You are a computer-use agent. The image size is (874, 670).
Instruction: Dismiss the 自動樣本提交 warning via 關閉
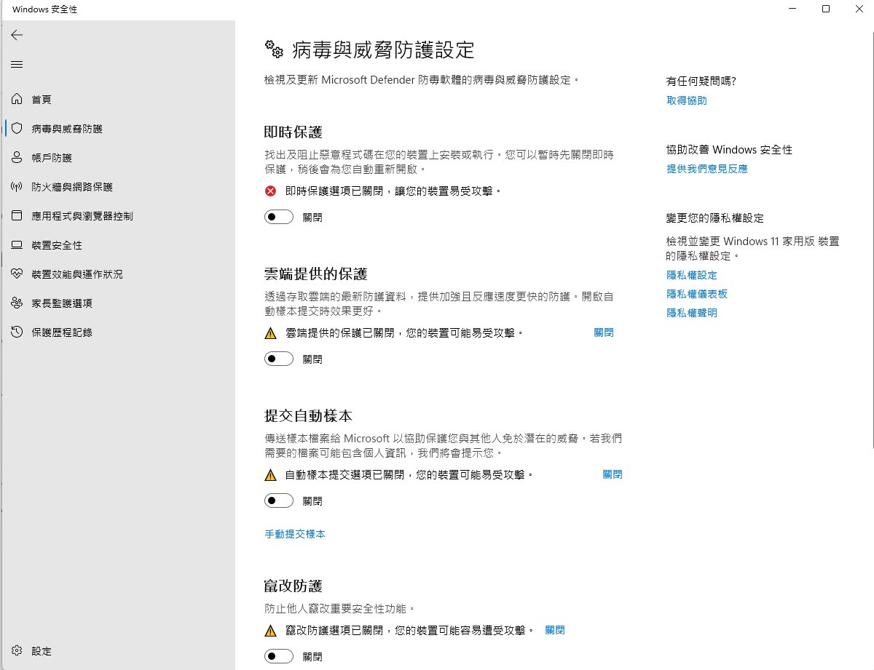click(613, 474)
